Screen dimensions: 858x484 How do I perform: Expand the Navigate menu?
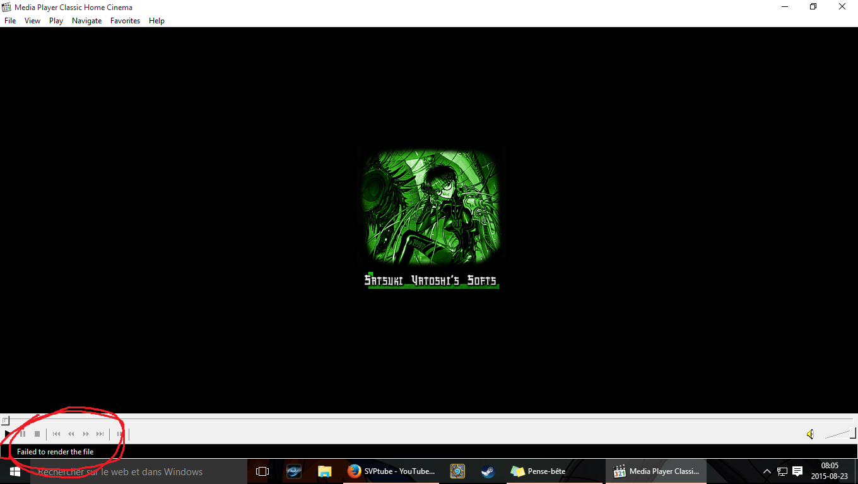(86, 21)
